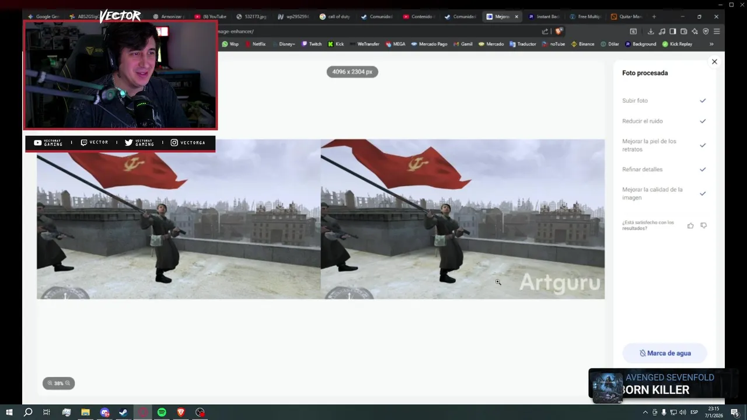The image size is (747, 420).
Task: Click the thumbs down satisfaction icon
Action: (x=703, y=226)
